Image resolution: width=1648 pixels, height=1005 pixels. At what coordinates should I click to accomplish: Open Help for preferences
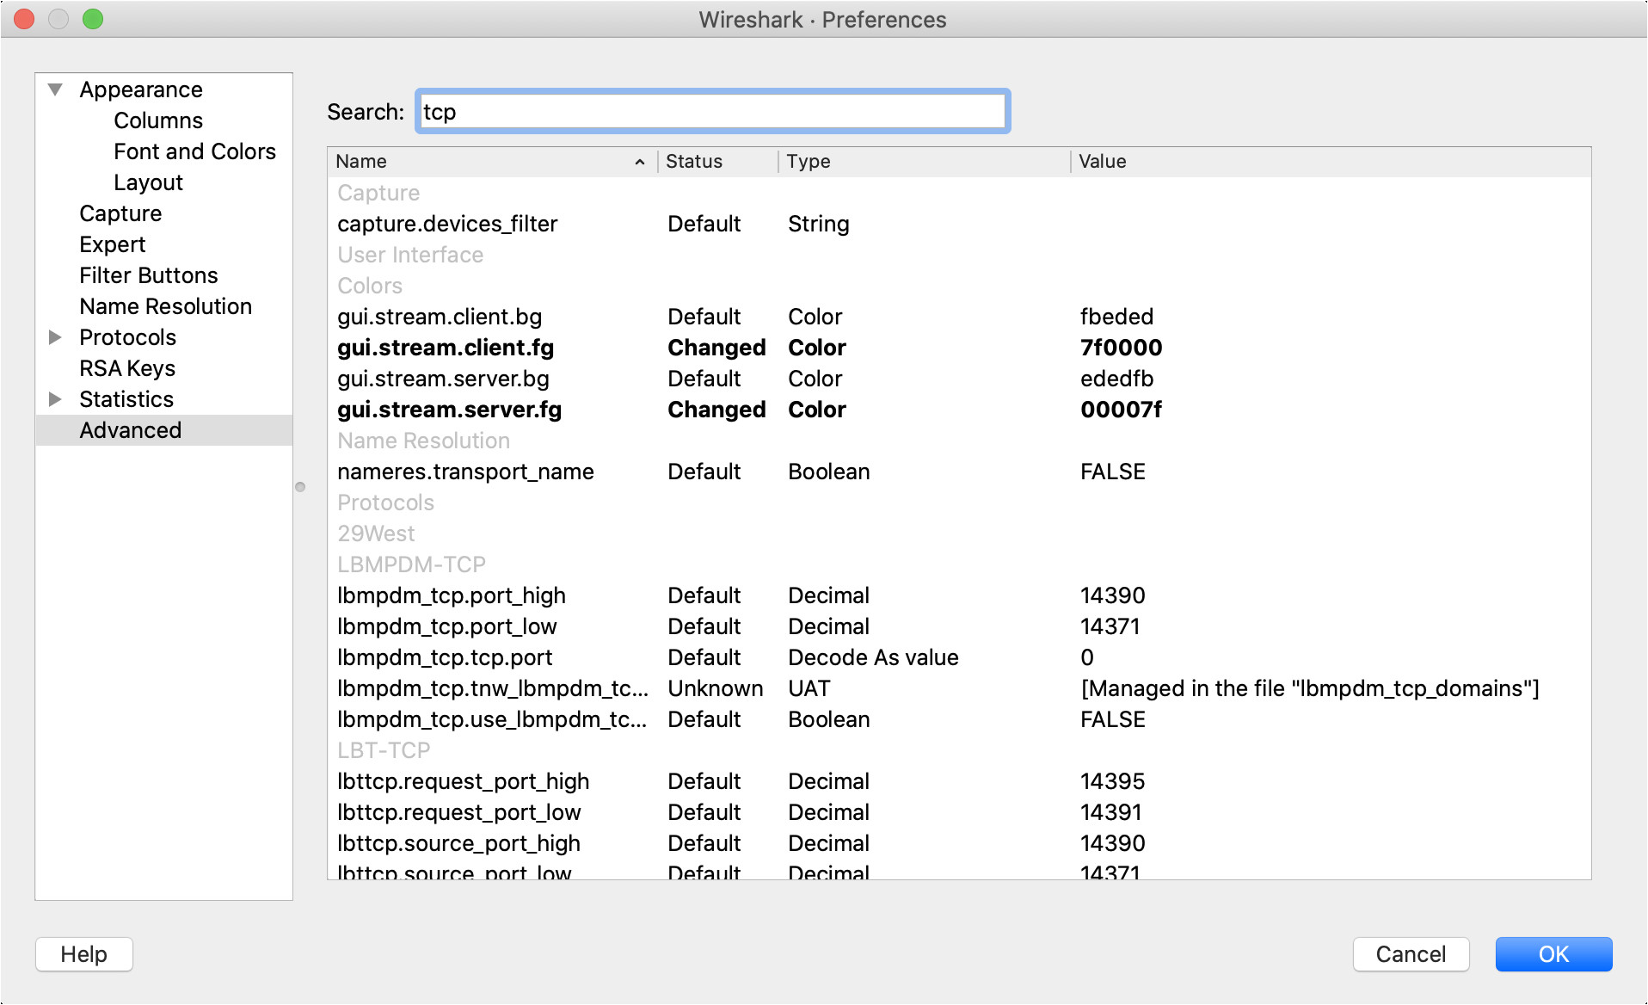click(x=83, y=954)
